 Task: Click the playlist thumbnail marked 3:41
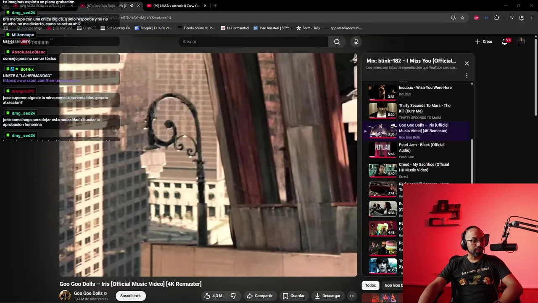(382, 190)
